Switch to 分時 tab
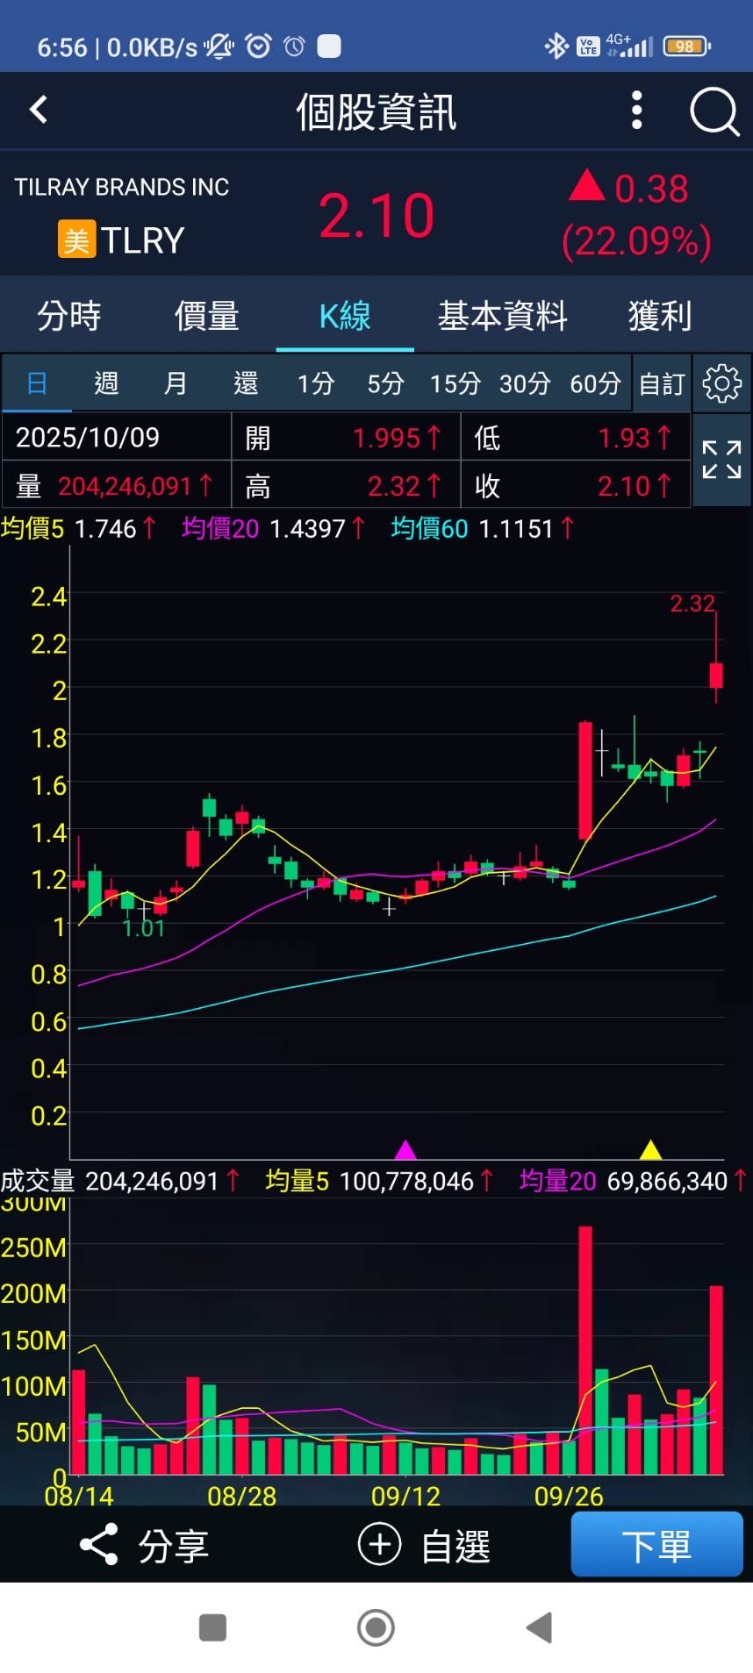 68,315
